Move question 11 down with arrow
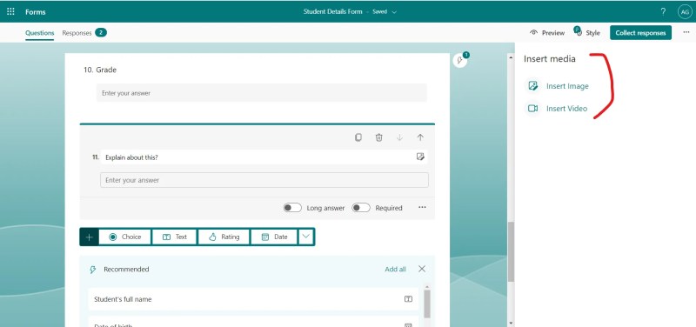The image size is (696, 327). [399, 137]
